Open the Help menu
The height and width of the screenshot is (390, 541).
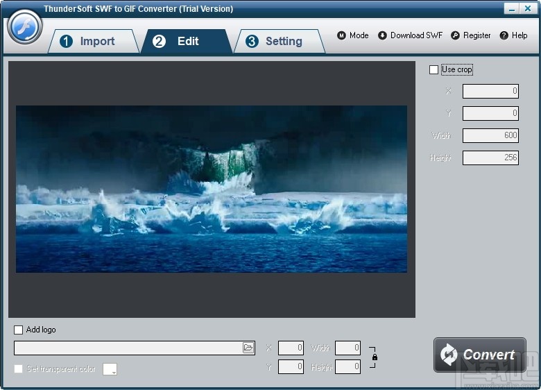point(513,35)
